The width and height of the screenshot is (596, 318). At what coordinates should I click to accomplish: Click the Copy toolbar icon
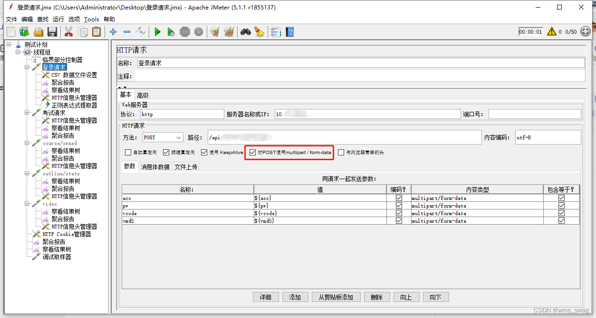point(83,32)
